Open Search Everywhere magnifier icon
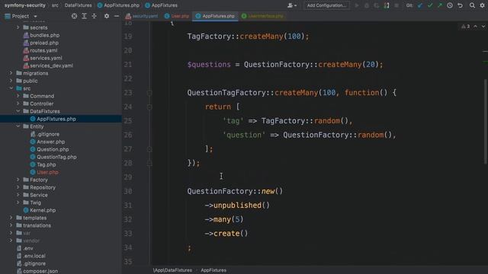This screenshot has width=488, height=274. pos(472,5)
